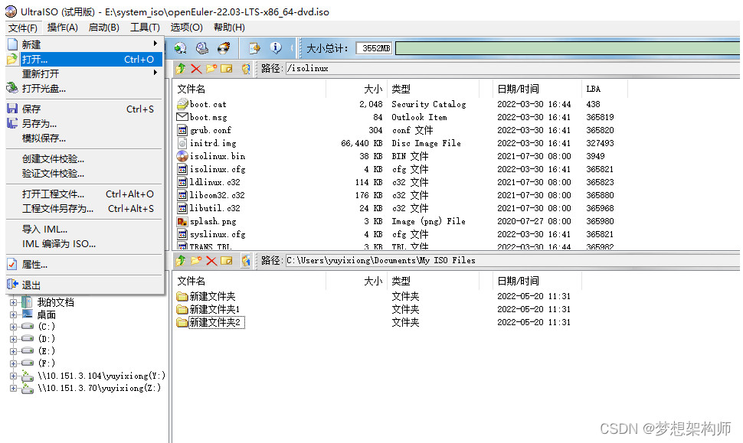This screenshot has height=443, width=743.
Task: Click the red delete X in ISO pane toolbar
Action: (x=196, y=69)
